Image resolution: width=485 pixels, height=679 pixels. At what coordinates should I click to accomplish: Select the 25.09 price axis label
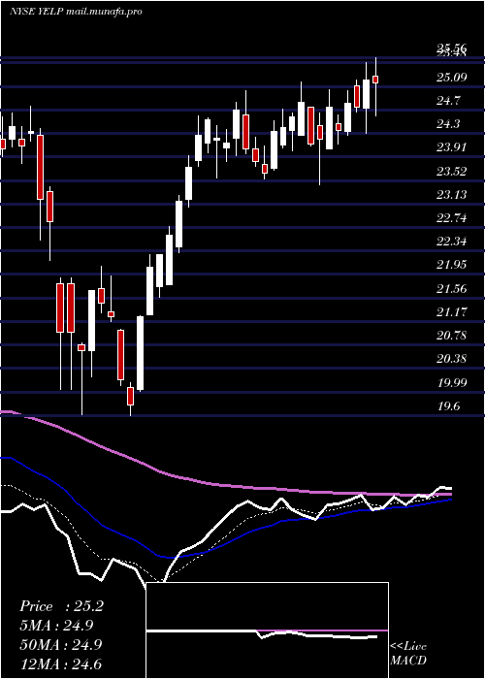click(x=452, y=78)
